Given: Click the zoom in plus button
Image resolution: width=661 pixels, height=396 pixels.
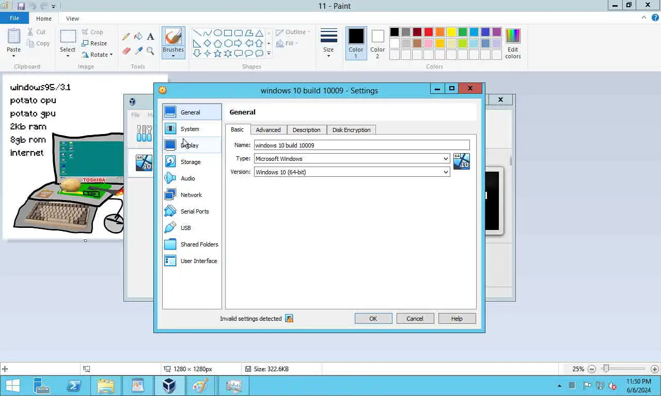Looking at the screenshot, I should pos(655,369).
